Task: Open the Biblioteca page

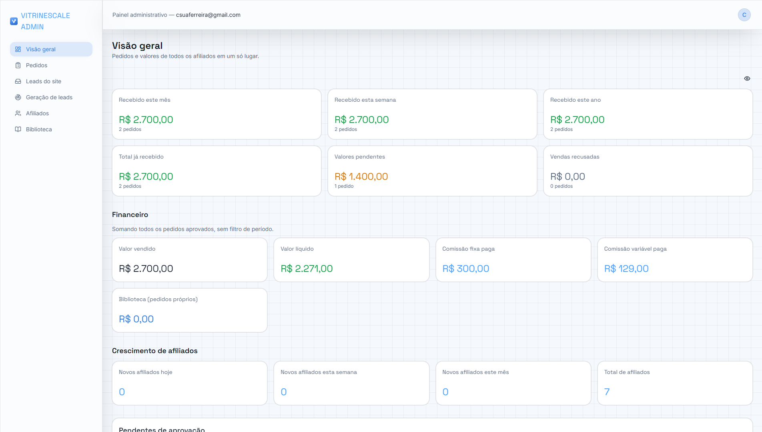Action: 51,129
